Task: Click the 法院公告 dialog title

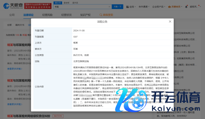Action: pos(102,22)
